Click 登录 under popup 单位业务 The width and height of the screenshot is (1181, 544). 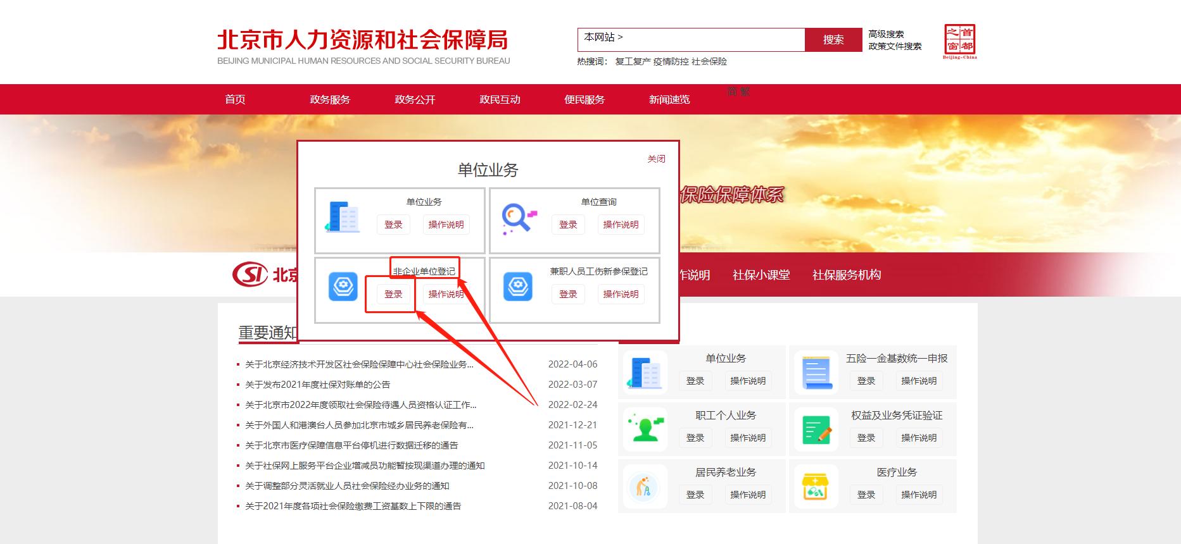click(393, 225)
